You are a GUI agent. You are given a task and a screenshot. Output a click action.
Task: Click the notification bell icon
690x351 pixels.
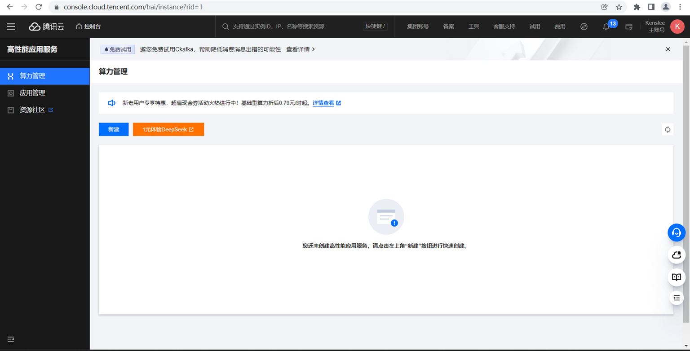click(606, 27)
